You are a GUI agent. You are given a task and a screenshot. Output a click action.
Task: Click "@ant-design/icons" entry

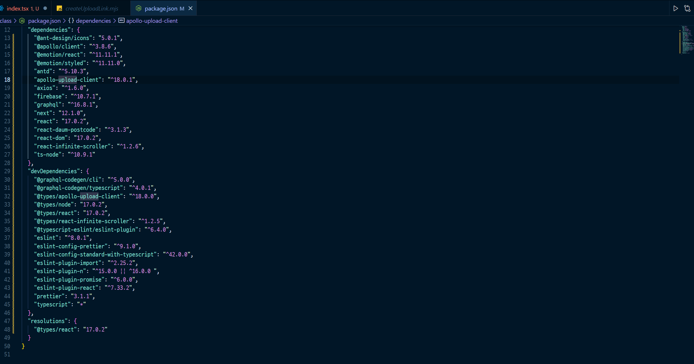(63, 38)
